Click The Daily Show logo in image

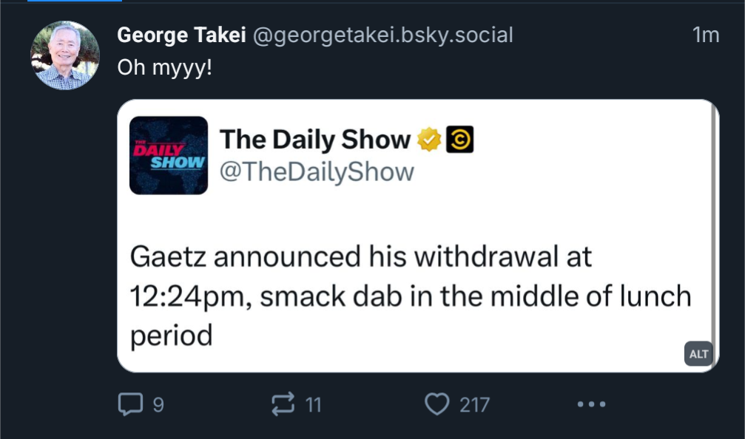(x=169, y=155)
